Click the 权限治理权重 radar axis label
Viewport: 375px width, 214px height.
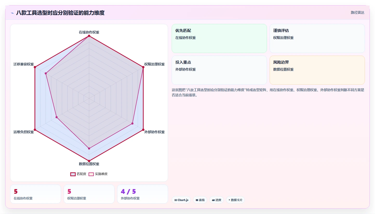(x=155, y=64)
